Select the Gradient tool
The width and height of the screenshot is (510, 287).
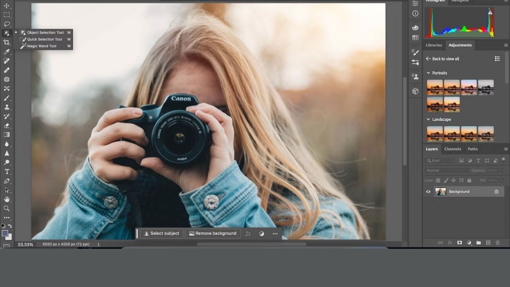[x=6, y=135]
